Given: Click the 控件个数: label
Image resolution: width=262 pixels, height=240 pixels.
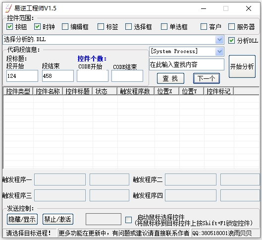Looking at the screenshot, I should pos(92,59).
